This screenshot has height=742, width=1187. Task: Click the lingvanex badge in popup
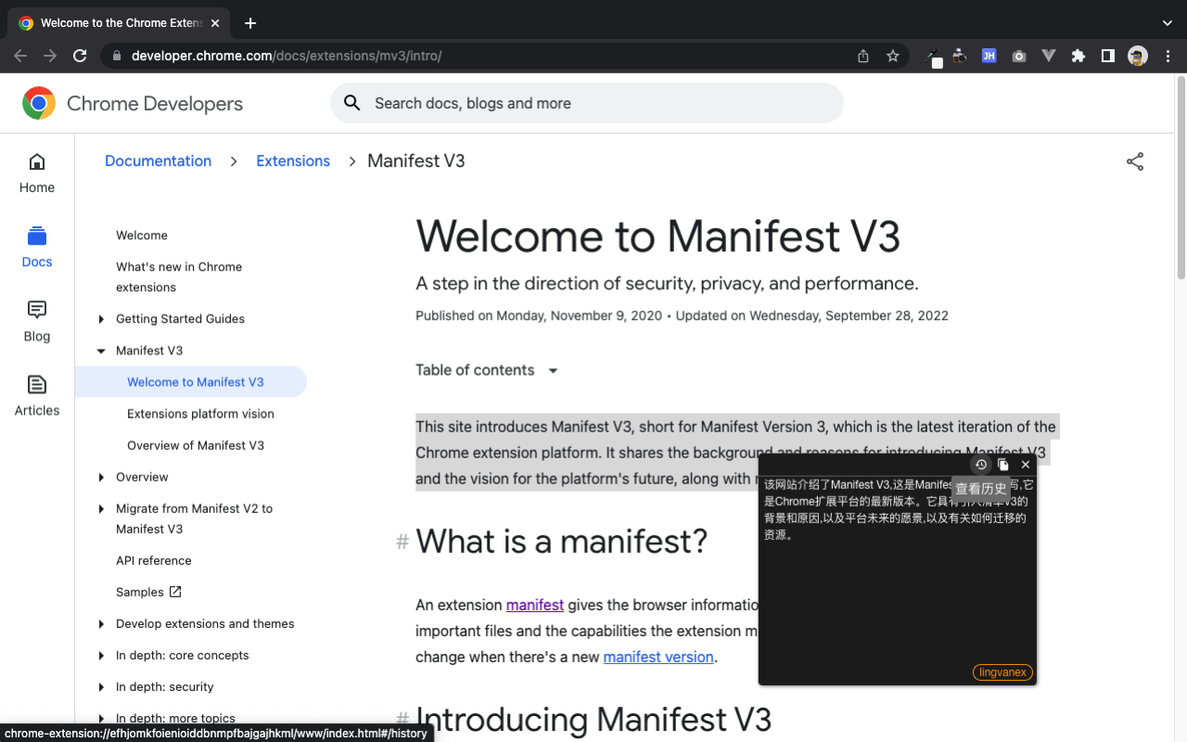pyautogui.click(x=1002, y=672)
